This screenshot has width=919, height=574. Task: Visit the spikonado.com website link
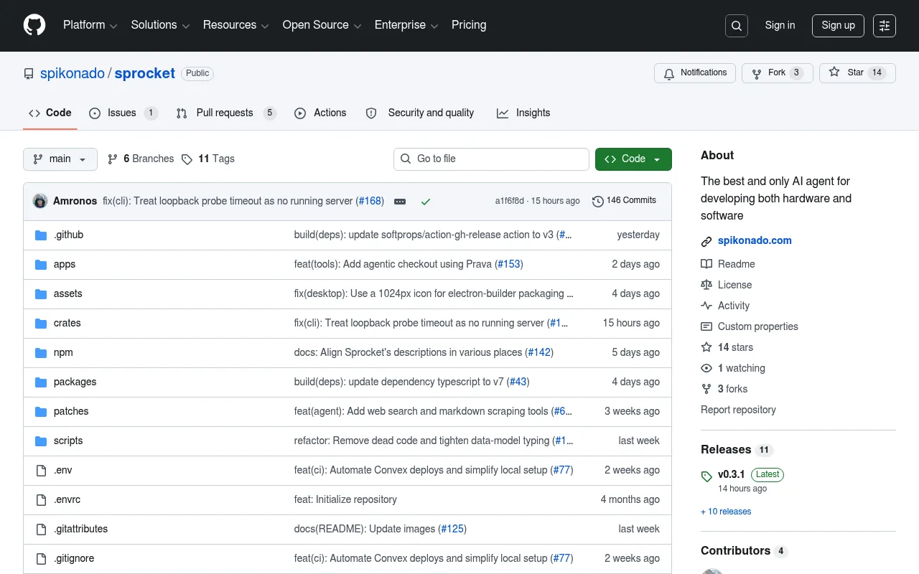(755, 241)
